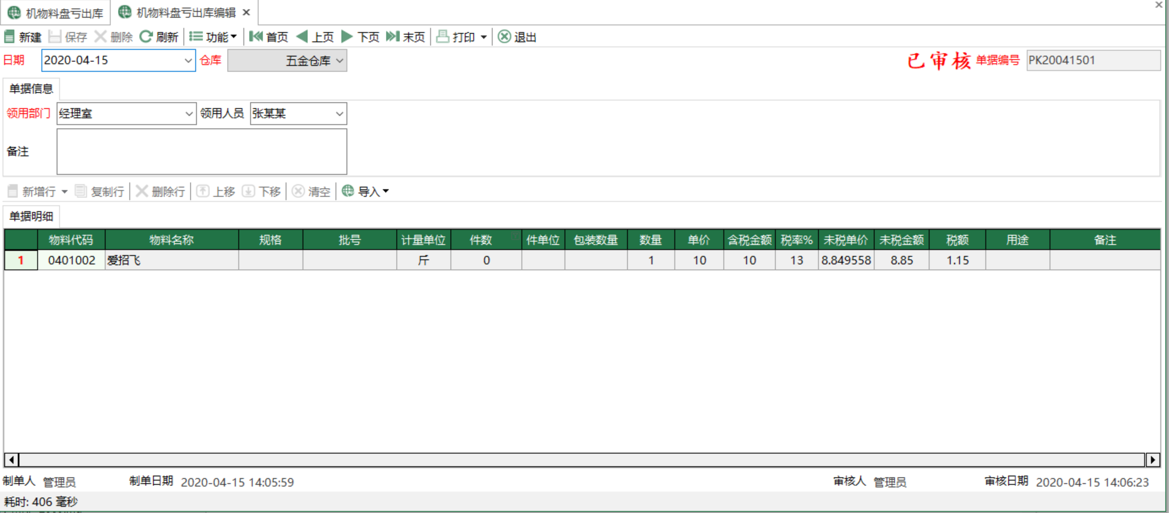Go to previous page with 上页

click(x=315, y=37)
